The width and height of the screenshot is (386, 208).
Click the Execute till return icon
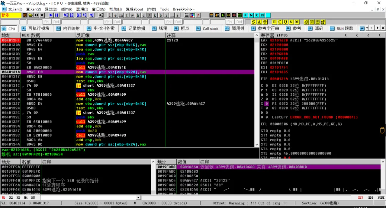[91, 15]
